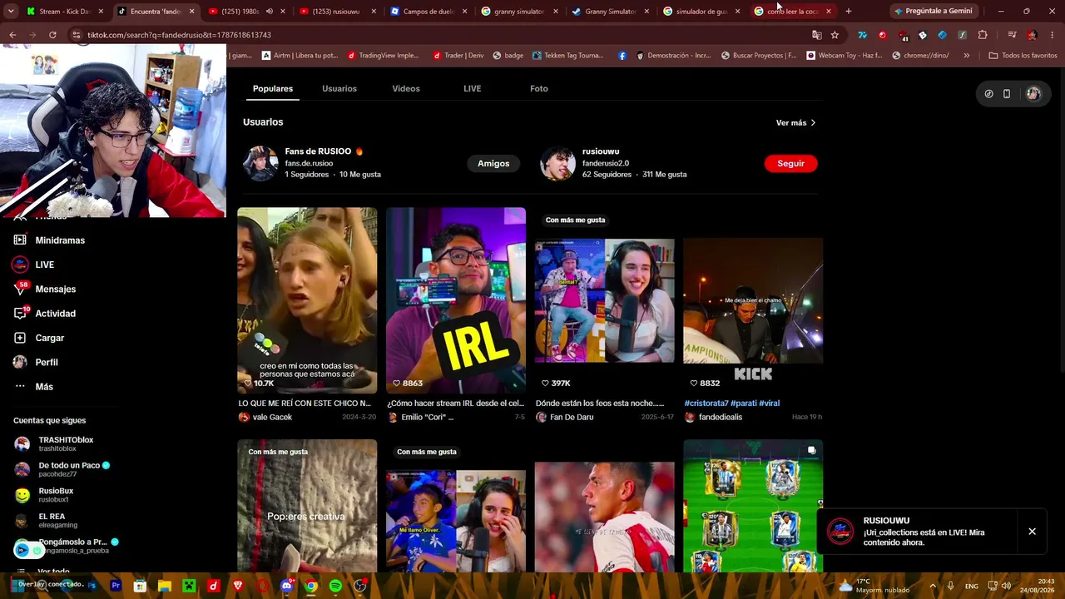Open OBS Studio from the taskbar

(360, 586)
